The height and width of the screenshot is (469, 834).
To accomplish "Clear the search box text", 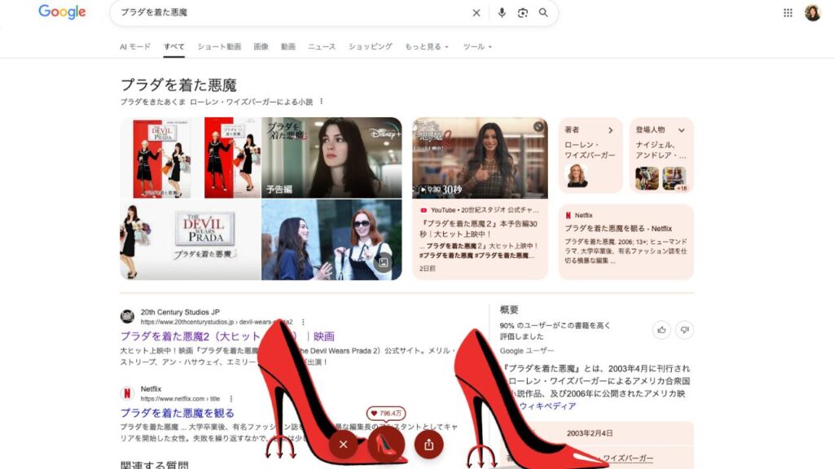I will click(x=476, y=13).
